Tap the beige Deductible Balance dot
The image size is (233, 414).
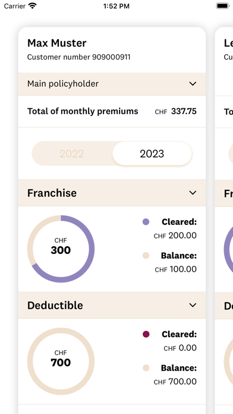[146, 368]
